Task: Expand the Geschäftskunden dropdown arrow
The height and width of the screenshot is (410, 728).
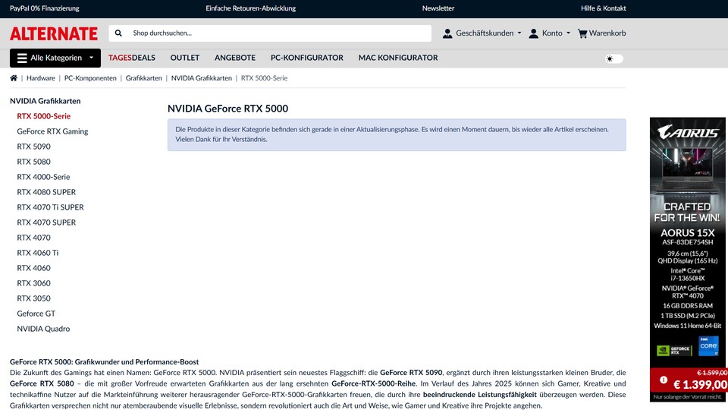Action: coord(519,33)
